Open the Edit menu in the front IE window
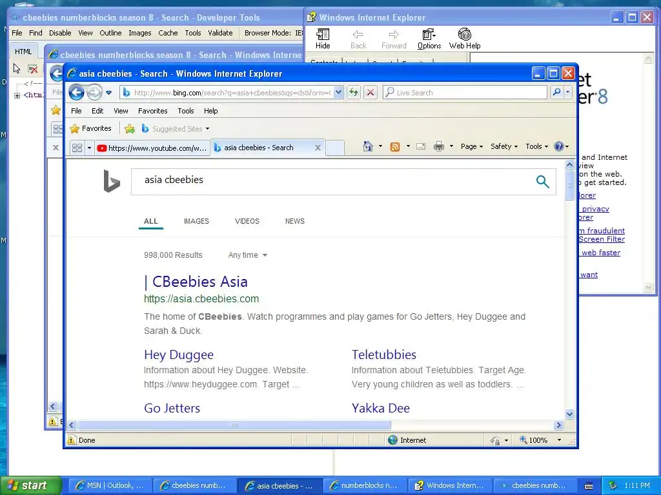This screenshot has width=661, height=495. click(97, 111)
